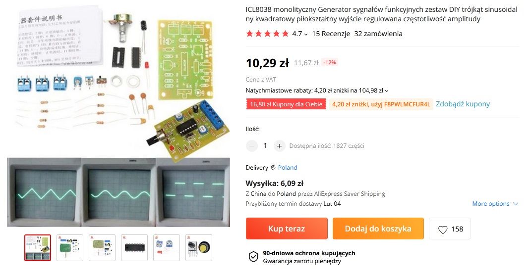Expand the 4.7 rating breakdown chevron
Image resolution: width=530 pixels, height=275 pixels.
coord(306,34)
